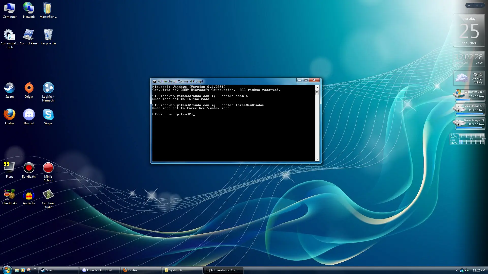Viewport: 488px width, 274px height.
Task: Launch the Origin desktop icon
Action: pyautogui.click(x=29, y=90)
